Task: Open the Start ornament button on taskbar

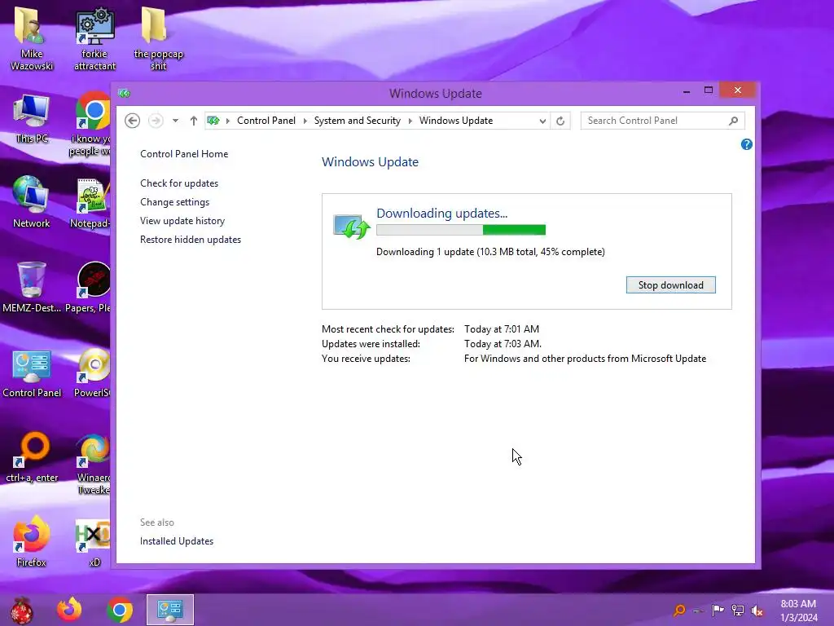Action: [21, 610]
